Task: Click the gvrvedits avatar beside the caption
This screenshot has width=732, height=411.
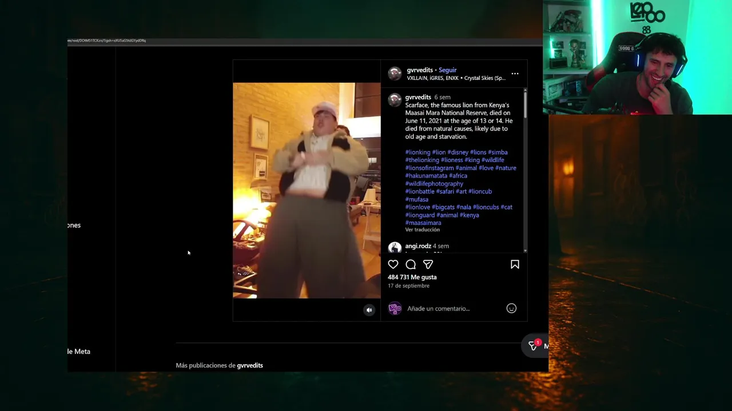Action: click(395, 100)
